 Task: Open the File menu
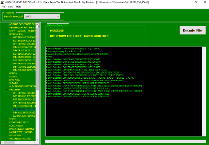3,7
